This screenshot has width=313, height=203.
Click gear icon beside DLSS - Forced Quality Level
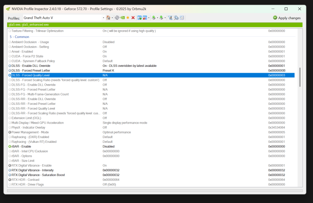9,75
